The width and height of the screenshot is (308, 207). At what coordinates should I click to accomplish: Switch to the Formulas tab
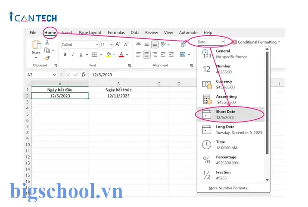point(116,32)
